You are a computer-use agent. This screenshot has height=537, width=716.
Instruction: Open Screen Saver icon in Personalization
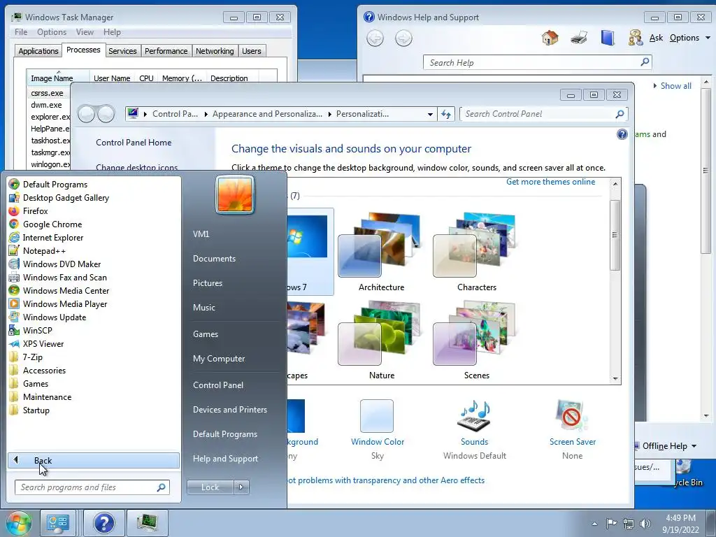[x=572, y=415]
